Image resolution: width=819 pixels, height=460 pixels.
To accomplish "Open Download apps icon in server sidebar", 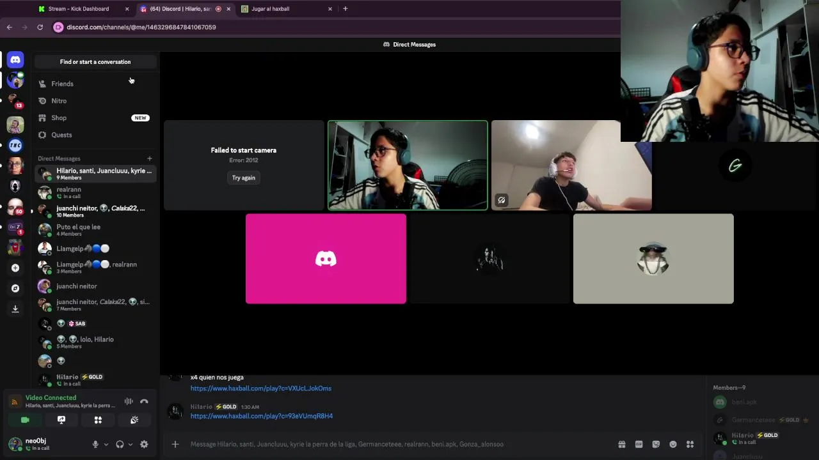I will tap(15, 309).
